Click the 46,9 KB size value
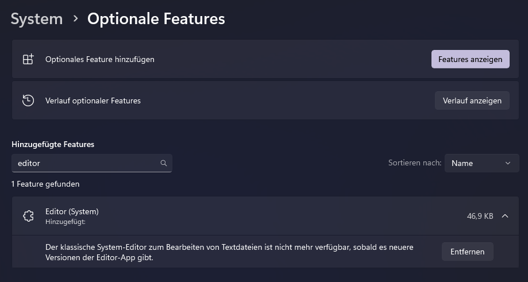 [x=480, y=216]
